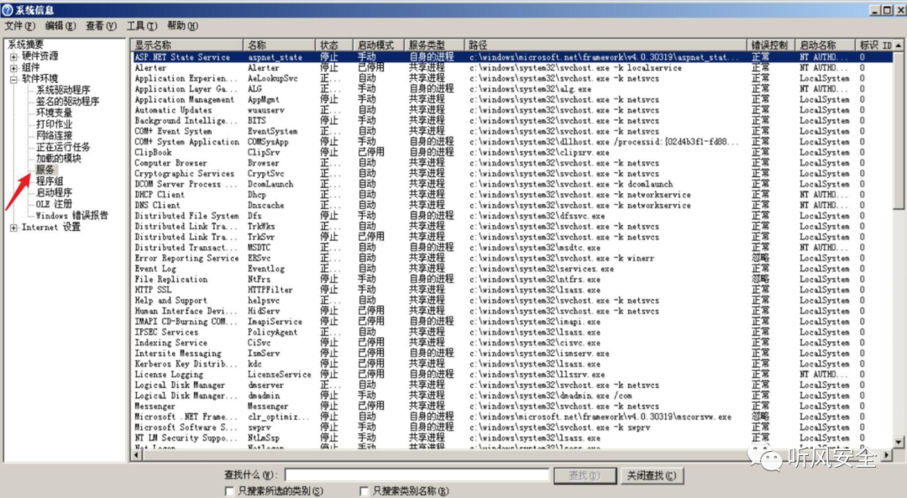Select the Automatic Updates row
Viewport: 907px width, 498px height.
(x=512, y=110)
